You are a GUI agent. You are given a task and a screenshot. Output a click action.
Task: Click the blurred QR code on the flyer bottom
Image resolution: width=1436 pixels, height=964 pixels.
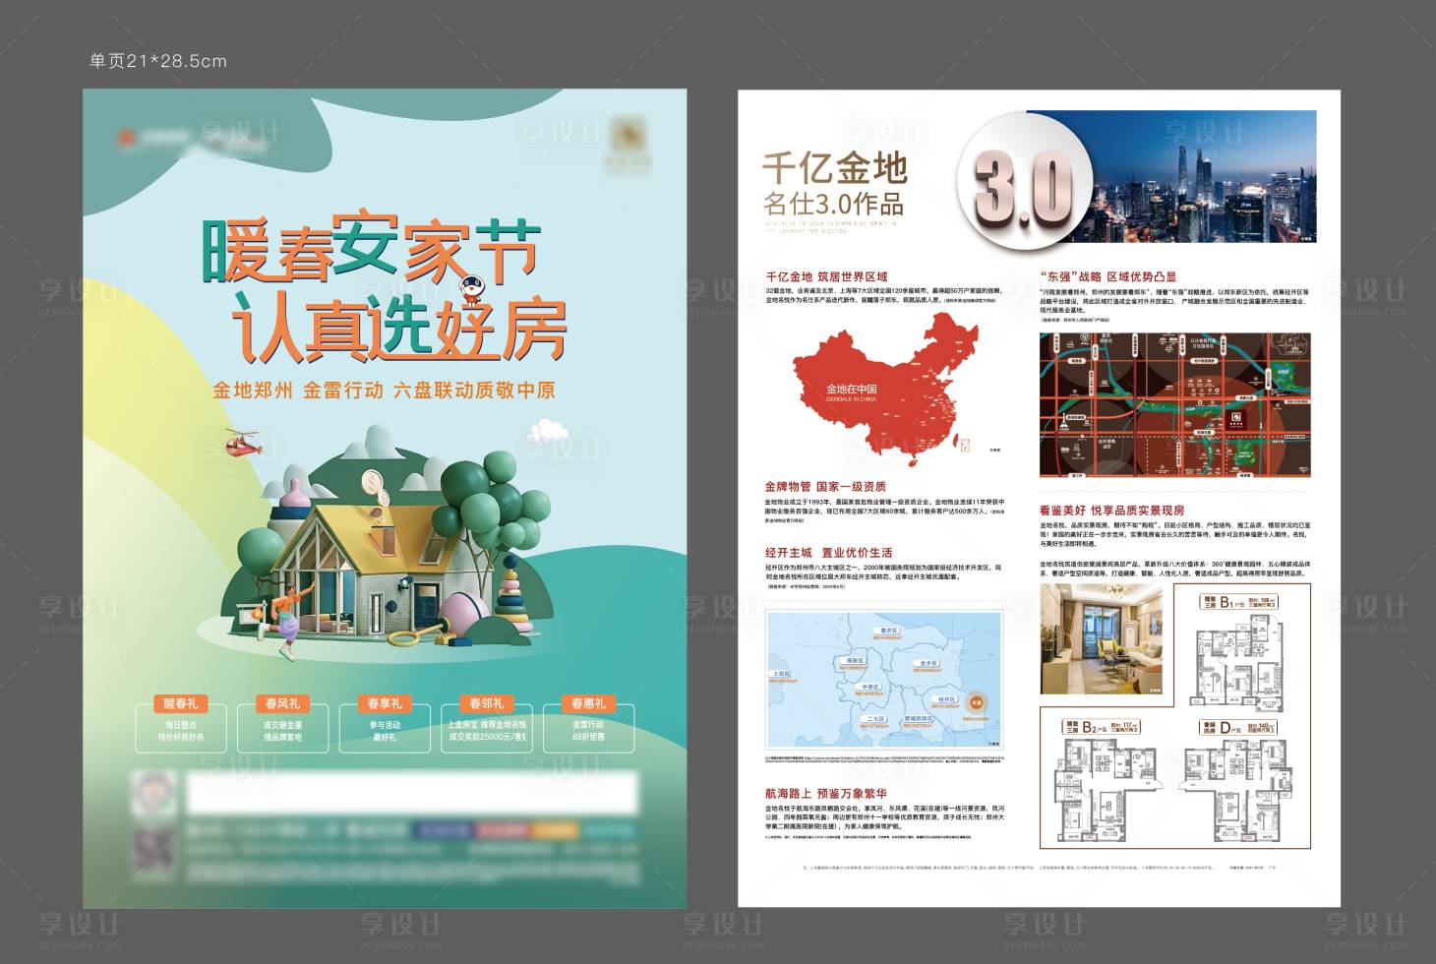(154, 852)
